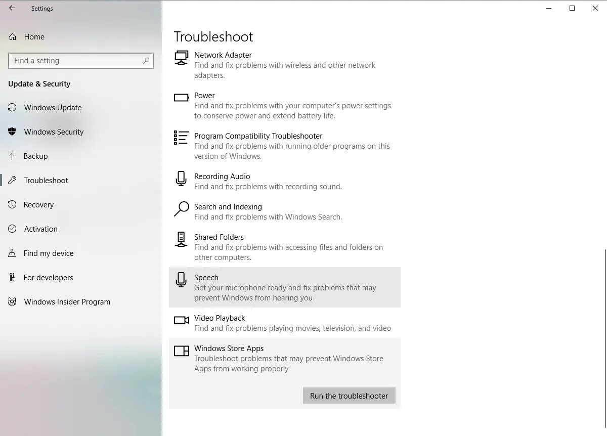The image size is (607, 436).
Task: Maximize the Settings window
Action: (x=572, y=8)
